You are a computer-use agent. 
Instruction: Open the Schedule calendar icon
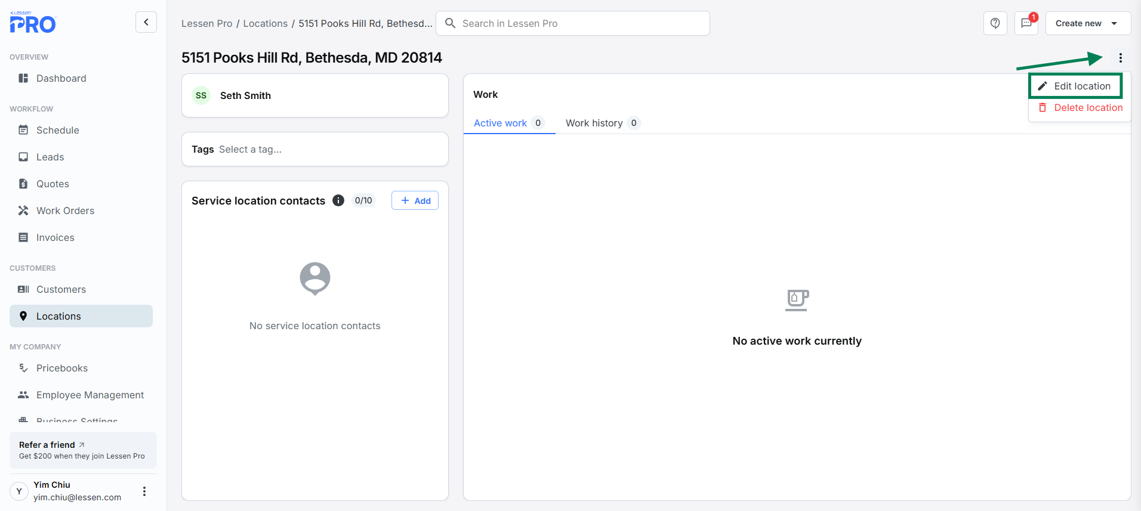tap(23, 130)
